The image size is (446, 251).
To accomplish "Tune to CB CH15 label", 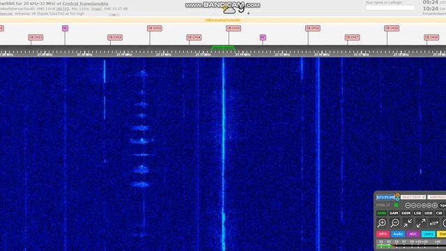I will 233,28.
